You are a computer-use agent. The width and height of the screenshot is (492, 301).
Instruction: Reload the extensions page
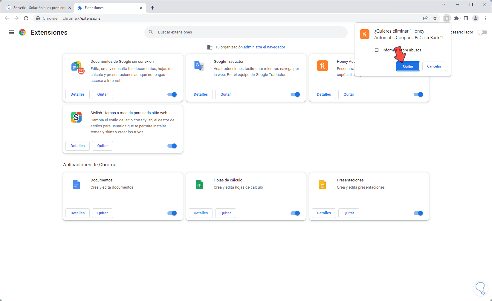(x=26, y=18)
